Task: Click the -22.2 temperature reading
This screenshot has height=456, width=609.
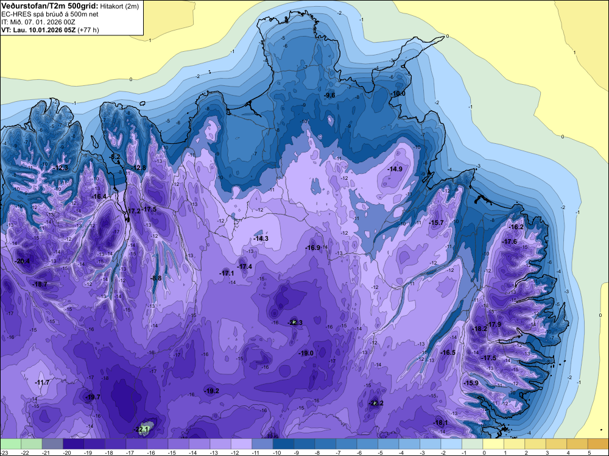Action: pyautogui.click(x=376, y=403)
